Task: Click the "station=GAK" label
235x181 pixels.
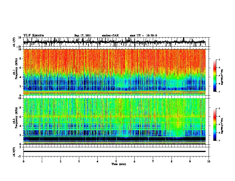Action: [x=110, y=35]
